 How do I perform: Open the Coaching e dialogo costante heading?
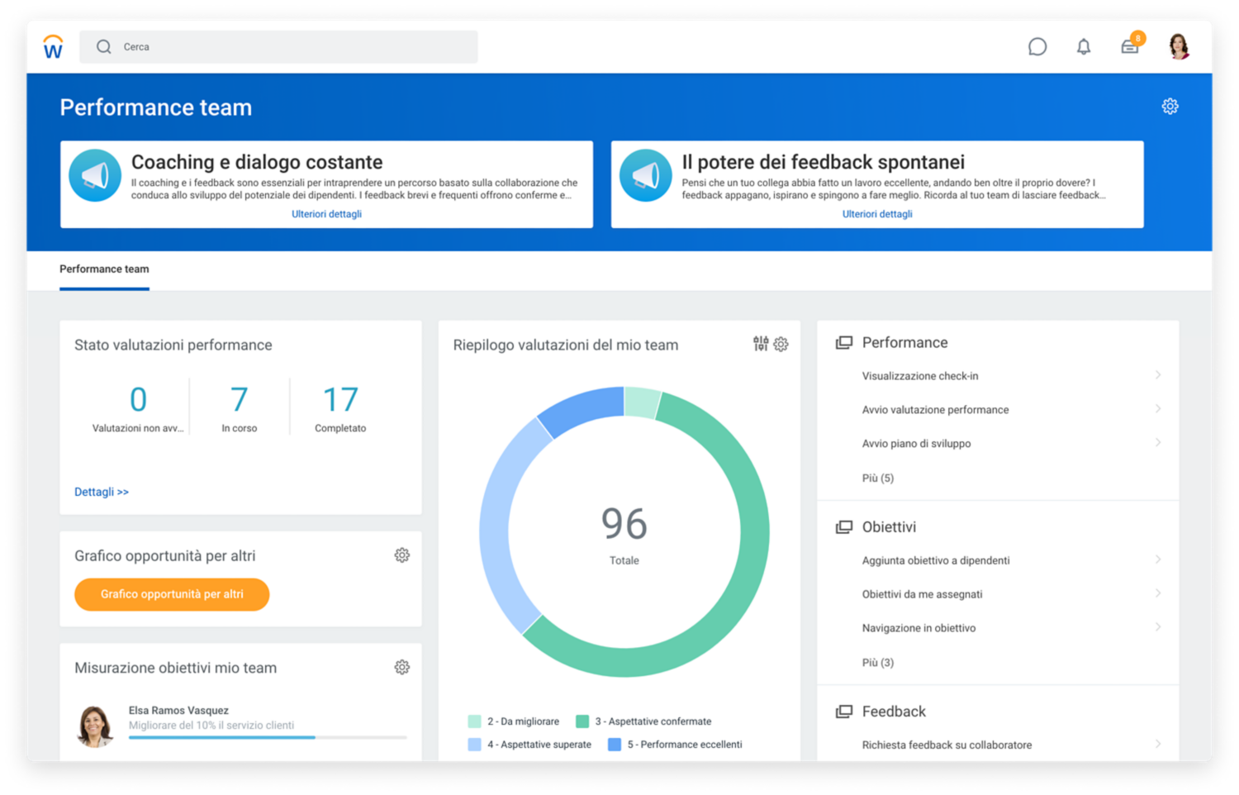pos(257,162)
